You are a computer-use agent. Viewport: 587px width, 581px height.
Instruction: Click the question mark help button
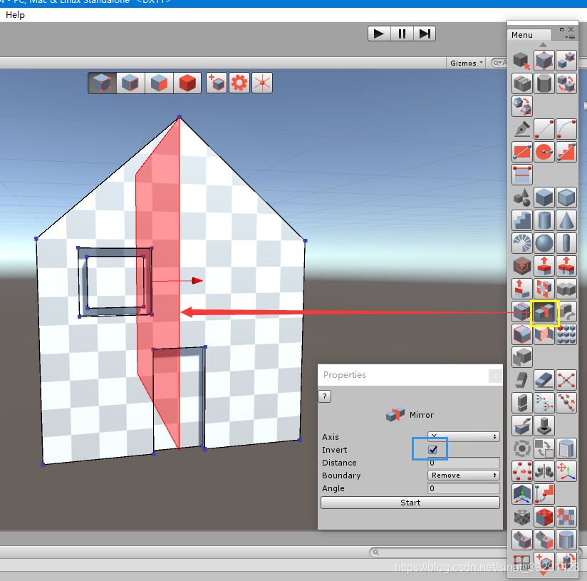pyautogui.click(x=325, y=396)
